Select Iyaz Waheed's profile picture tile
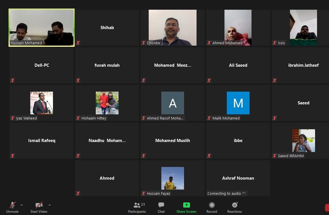Screen dimensions: 329x215 [x=42, y=103]
